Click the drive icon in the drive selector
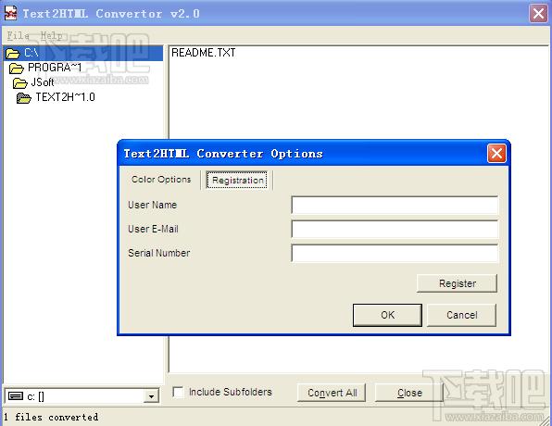This screenshot has height=426, width=552. pyautogui.click(x=16, y=396)
